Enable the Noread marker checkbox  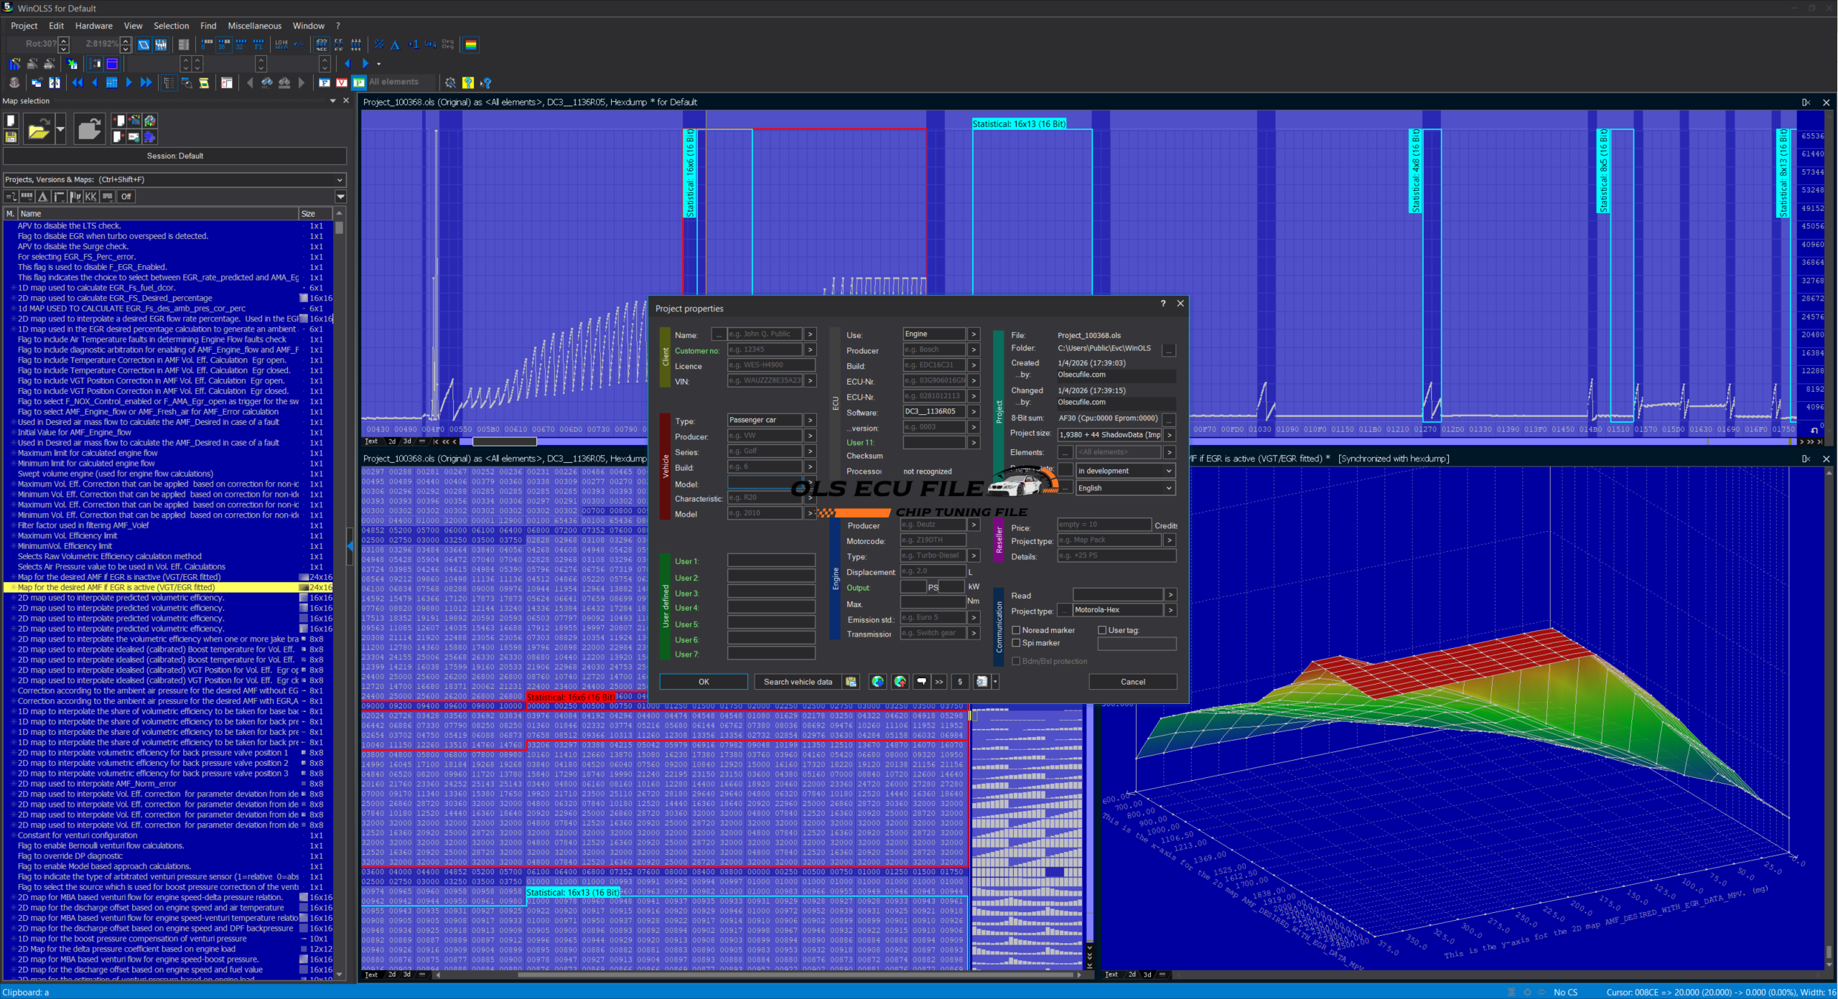point(1016,630)
